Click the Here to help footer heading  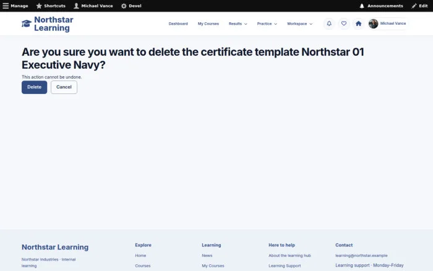tap(281, 245)
